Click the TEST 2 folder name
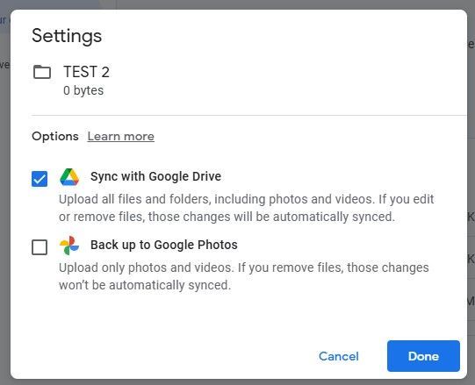This screenshot has width=475, height=385. 86,72
